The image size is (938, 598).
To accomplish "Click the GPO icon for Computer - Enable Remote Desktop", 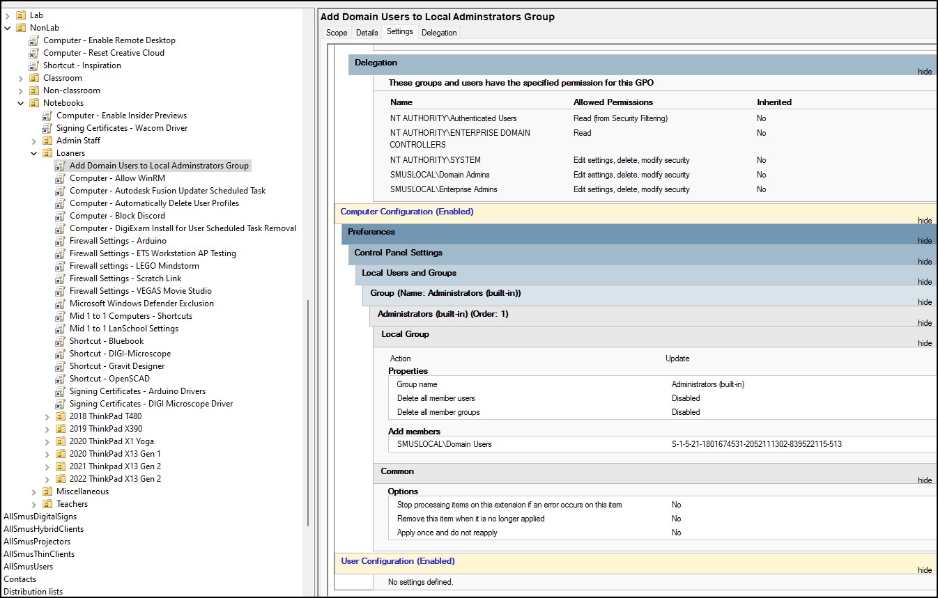I will coord(34,40).
